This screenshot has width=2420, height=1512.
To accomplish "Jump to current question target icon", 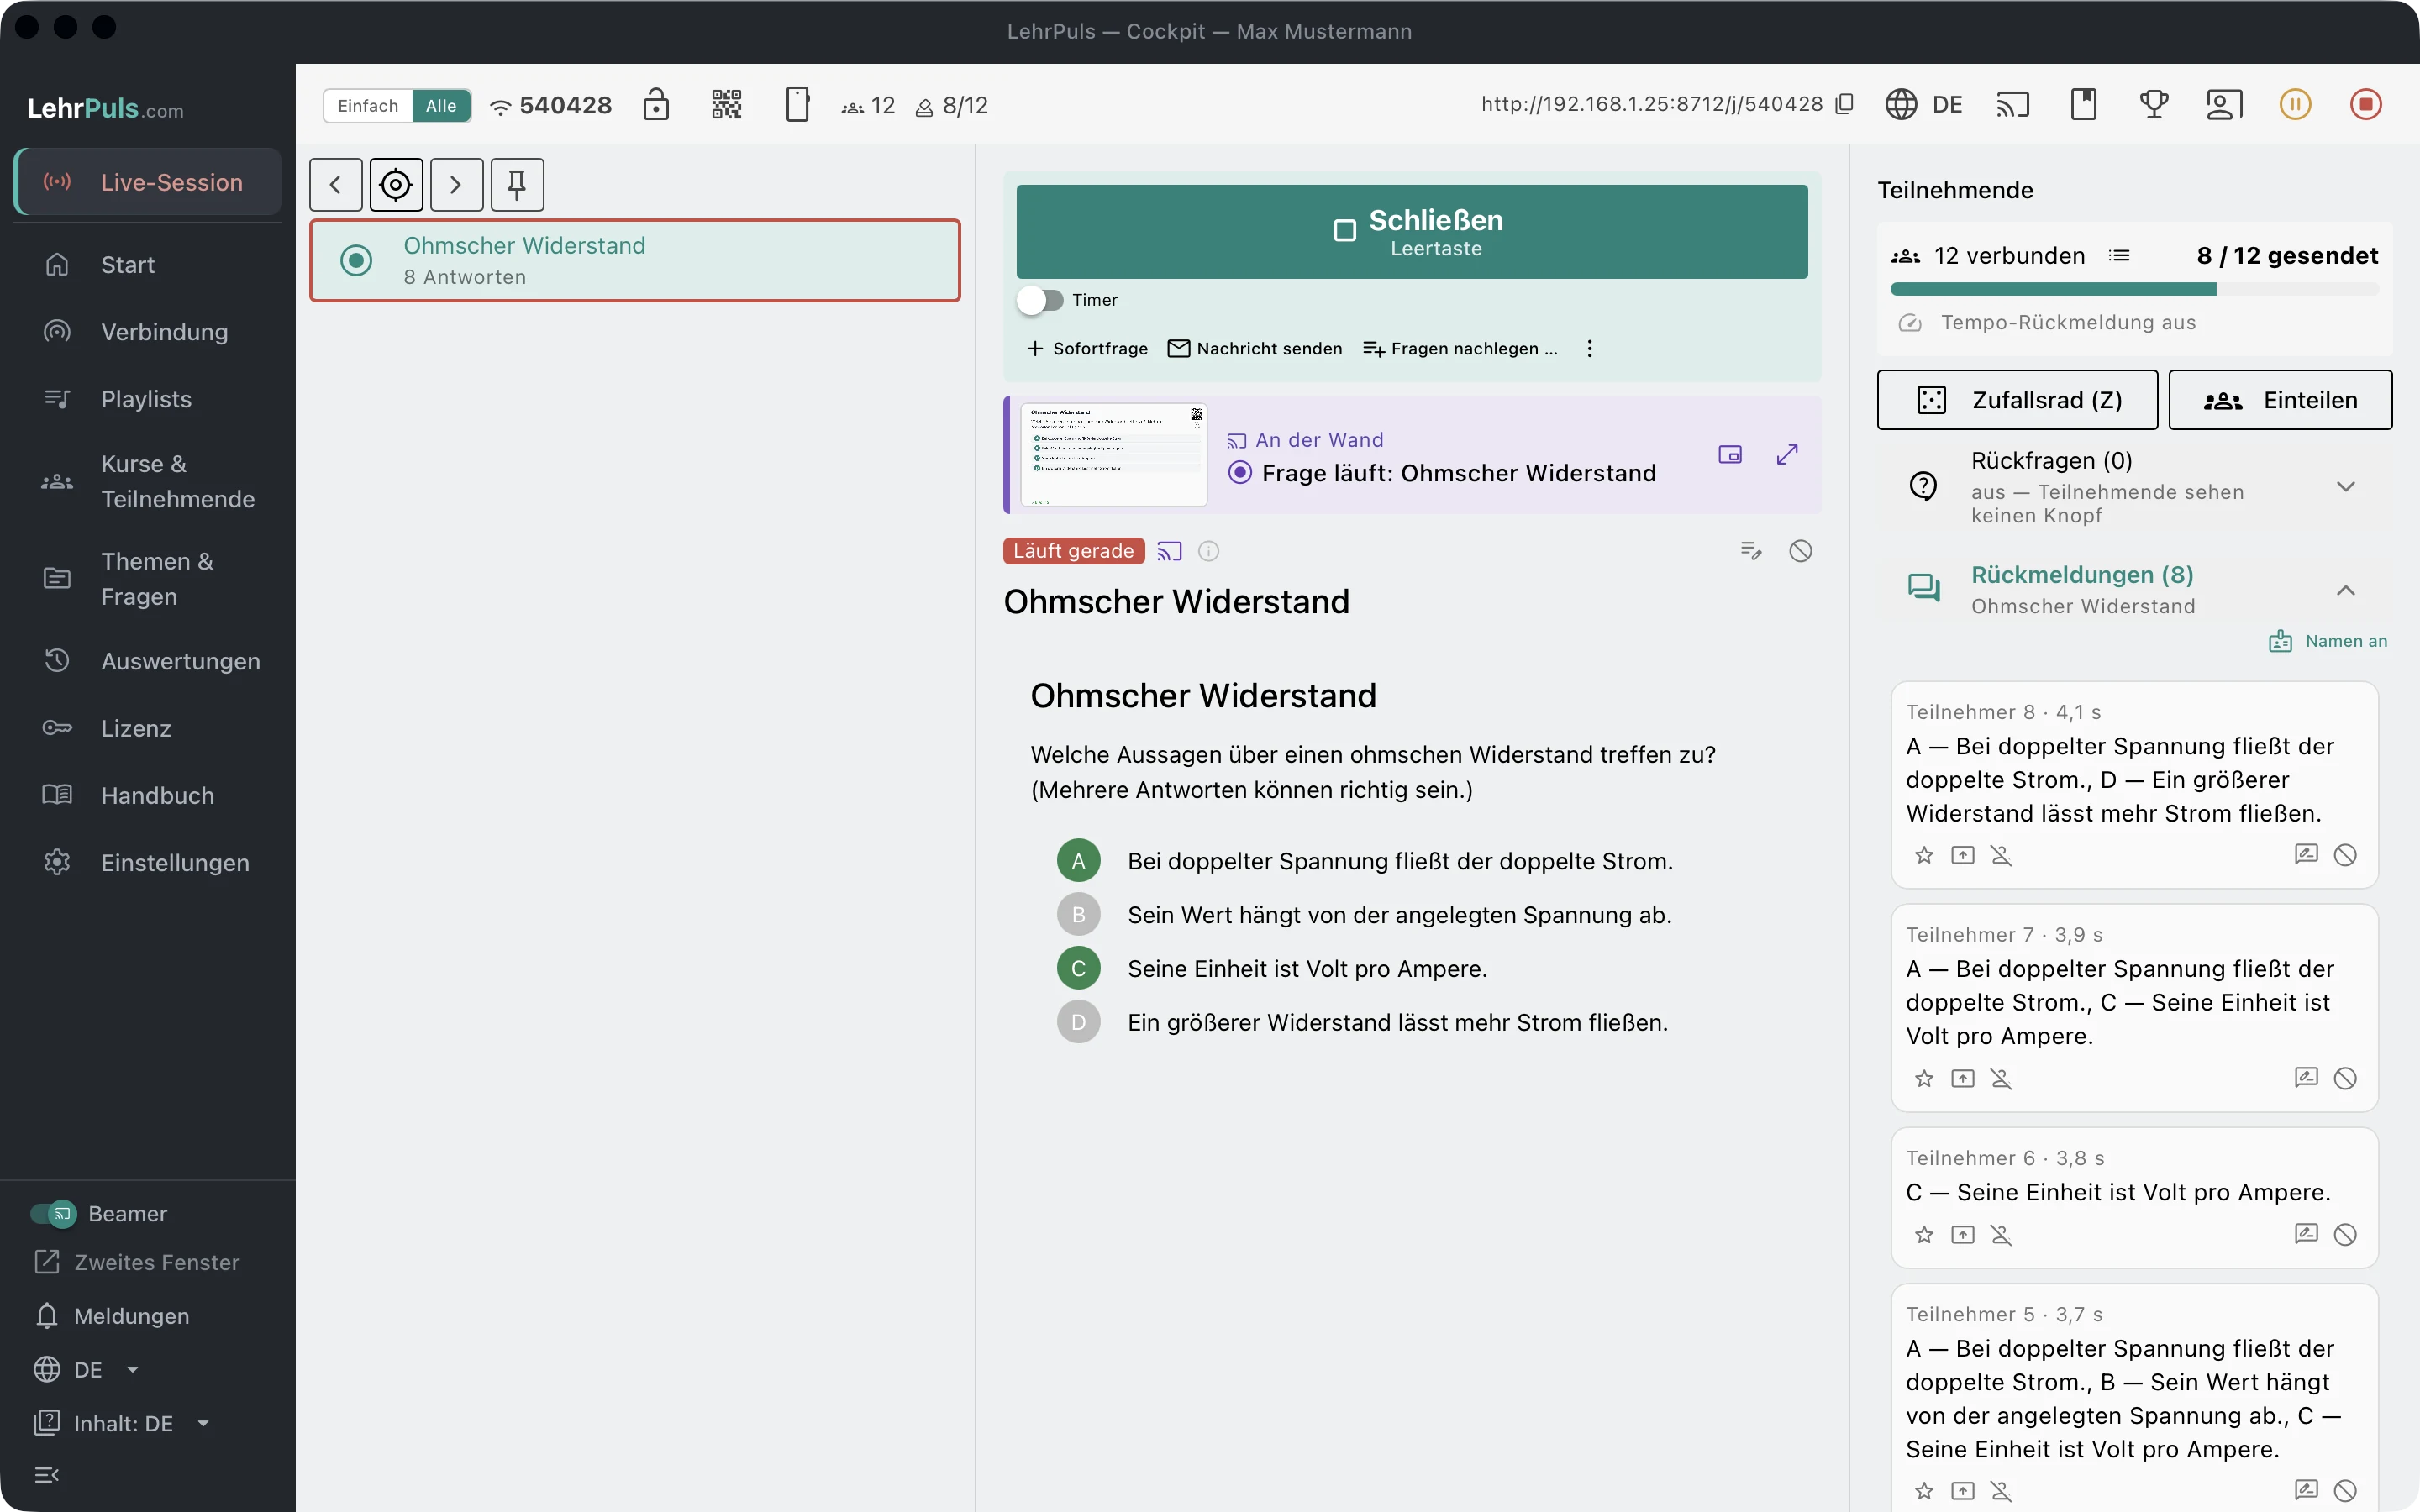I will [x=396, y=185].
